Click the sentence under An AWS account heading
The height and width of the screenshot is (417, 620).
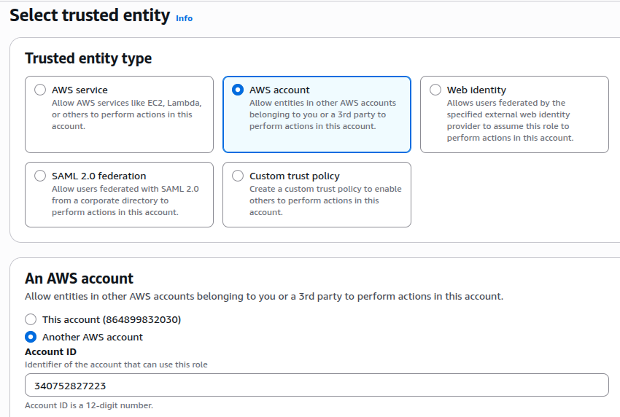tap(264, 297)
